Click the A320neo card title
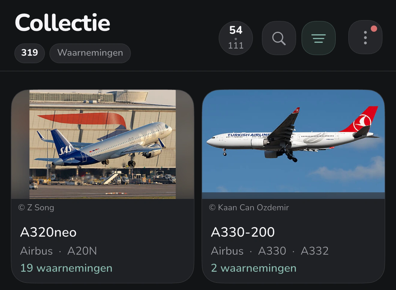 (48, 232)
